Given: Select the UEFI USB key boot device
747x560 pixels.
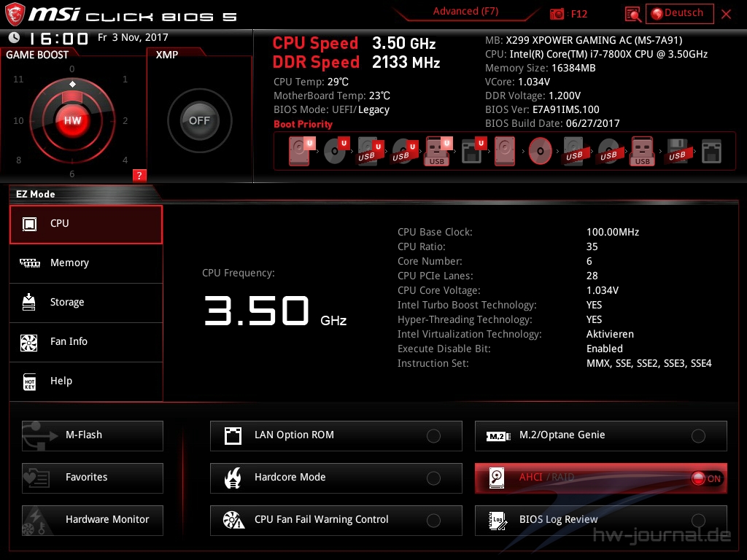Looking at the screenshot, I should click(x=438, y=151).
